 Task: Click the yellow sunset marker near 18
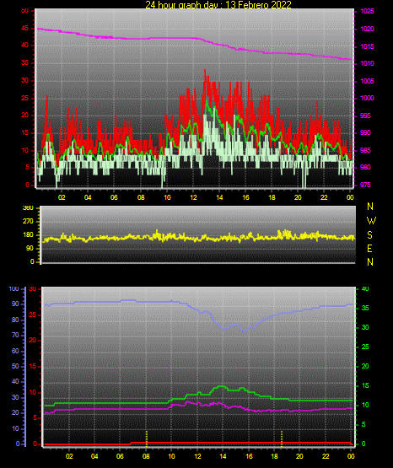[x=282, y=438]
